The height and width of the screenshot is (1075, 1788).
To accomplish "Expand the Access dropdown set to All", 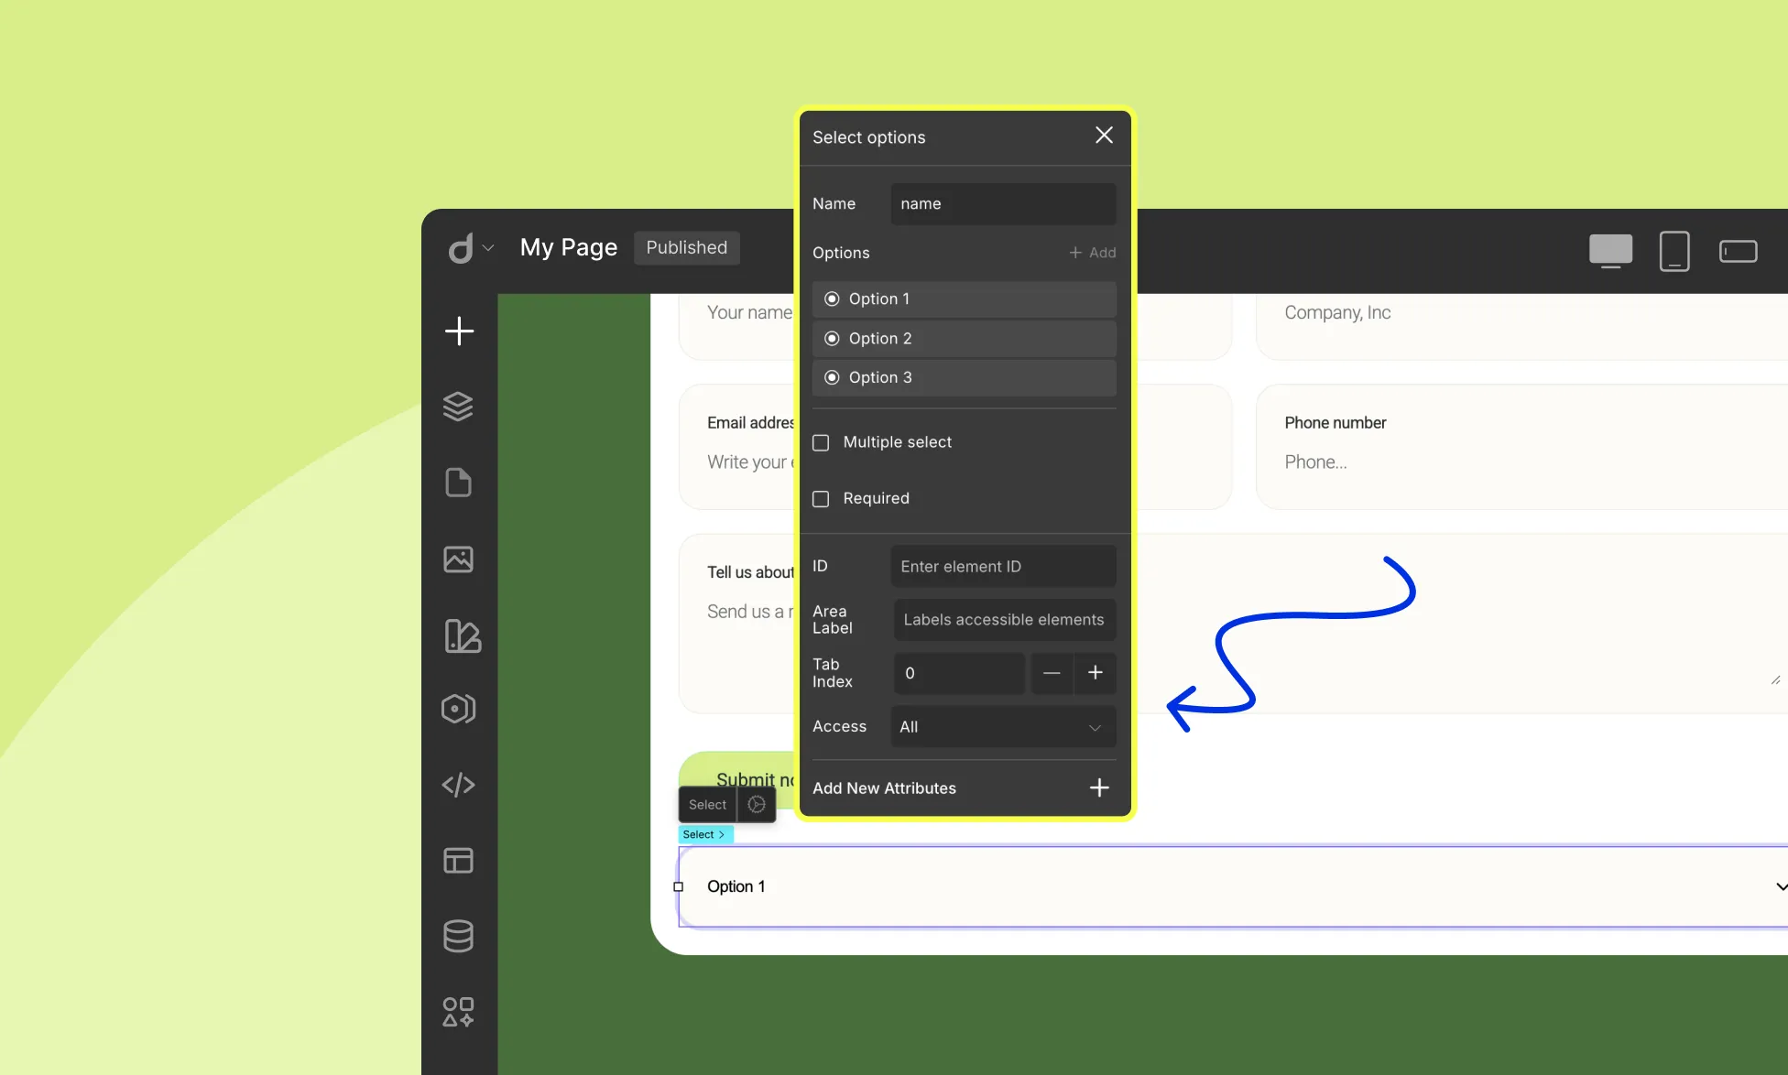I will [x=1003, y=727].
